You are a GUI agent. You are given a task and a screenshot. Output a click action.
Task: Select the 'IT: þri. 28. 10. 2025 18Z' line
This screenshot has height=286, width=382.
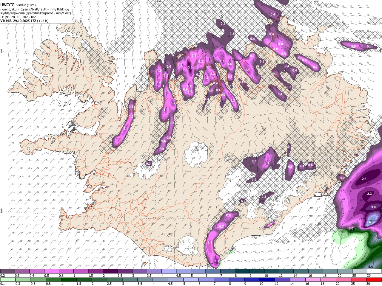(19, 17)
